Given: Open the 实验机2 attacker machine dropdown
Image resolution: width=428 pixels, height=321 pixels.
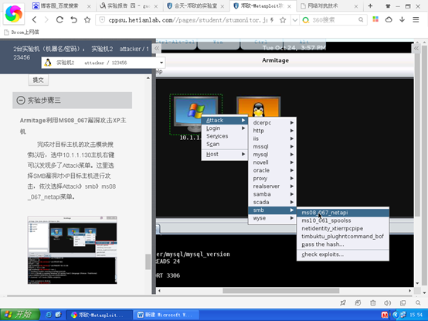Looking at the screenshot, I should click(x=104, y=63).
